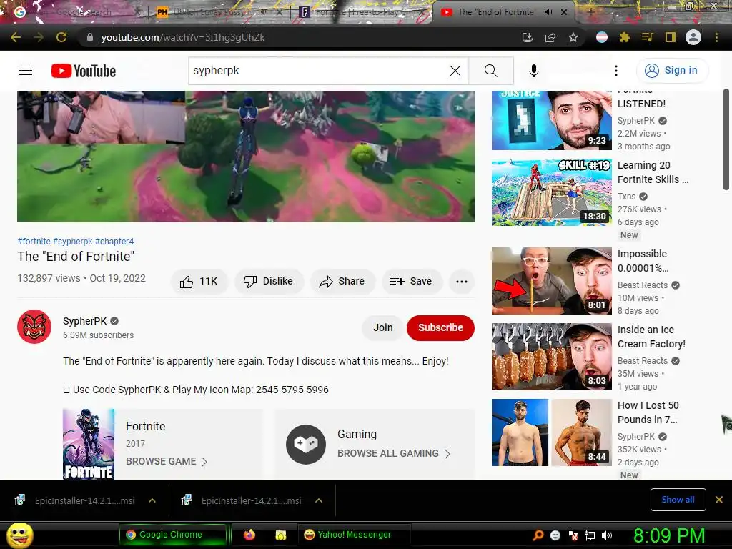Click the video player
Screen dimensions: 732x549
coord(246,157)
